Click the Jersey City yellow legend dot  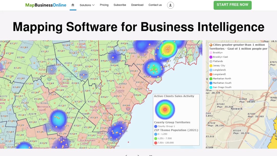(x=211, y=66)
